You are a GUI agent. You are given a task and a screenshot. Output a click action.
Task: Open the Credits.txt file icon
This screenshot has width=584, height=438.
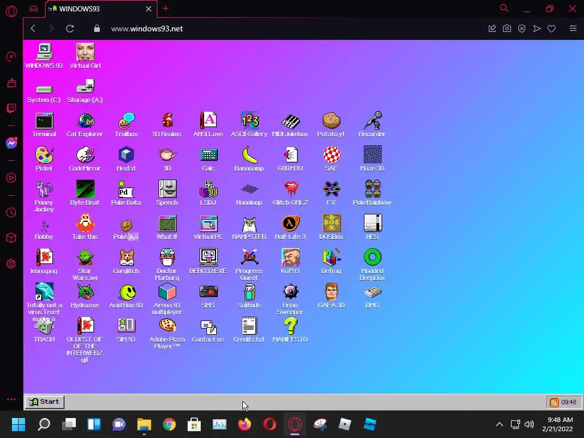coord(249,330)
